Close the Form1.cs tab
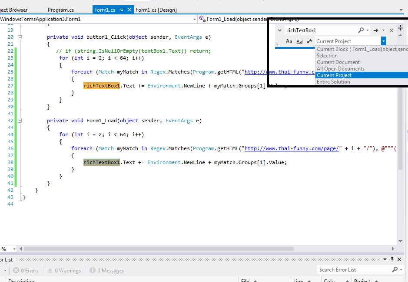The image size is (408, 282). (x=129, y=10)
